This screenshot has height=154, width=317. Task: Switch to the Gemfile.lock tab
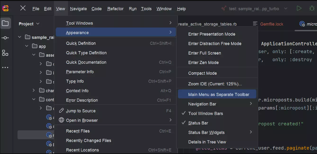click(x=271, y=24)
